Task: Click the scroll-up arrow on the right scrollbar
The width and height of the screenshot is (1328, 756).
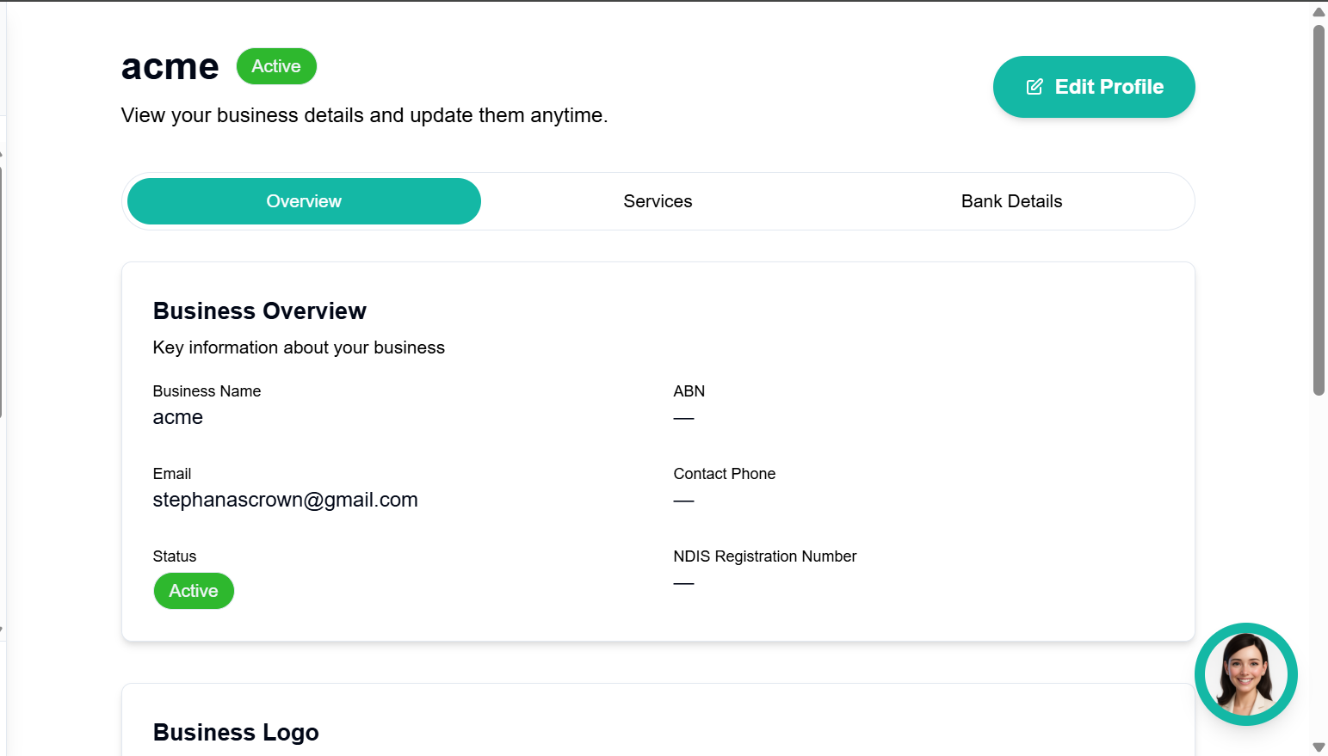Action: tap(1318, 11)
